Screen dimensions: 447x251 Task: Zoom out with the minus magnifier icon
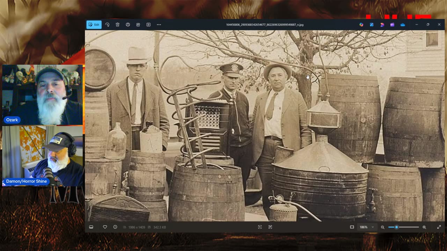382,227
